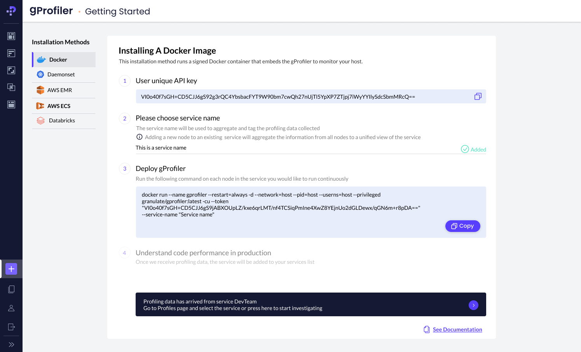Image resolution: width=581 pixels, height=352 pixels.
Task: Open the documents pages icon in the sidebar
Action: tap(11, 289)
